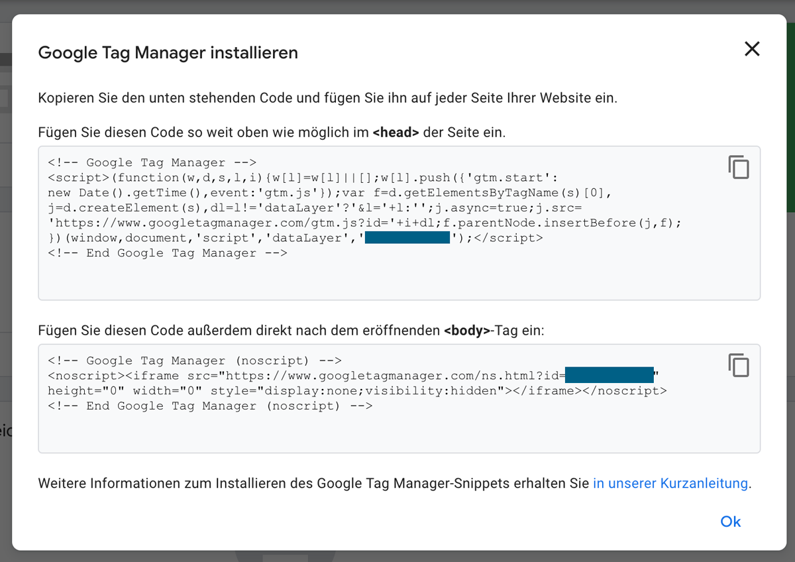Copy the body noscript code snippet
The height and width of the screenshot is (562, 795).
tap(739, 365)
